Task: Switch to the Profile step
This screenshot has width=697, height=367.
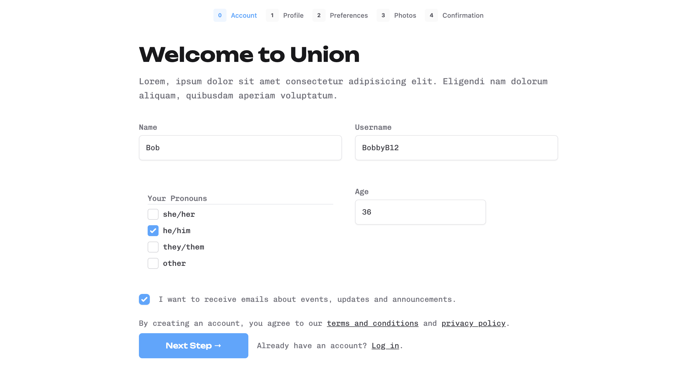Action: [293, 16]
